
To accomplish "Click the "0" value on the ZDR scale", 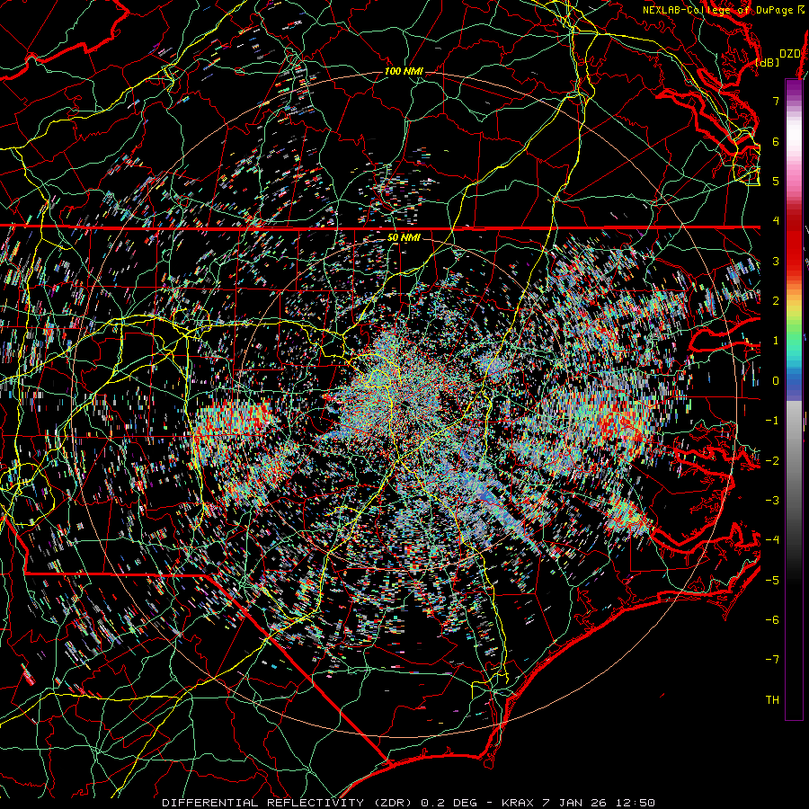I will tap(776, 381).
